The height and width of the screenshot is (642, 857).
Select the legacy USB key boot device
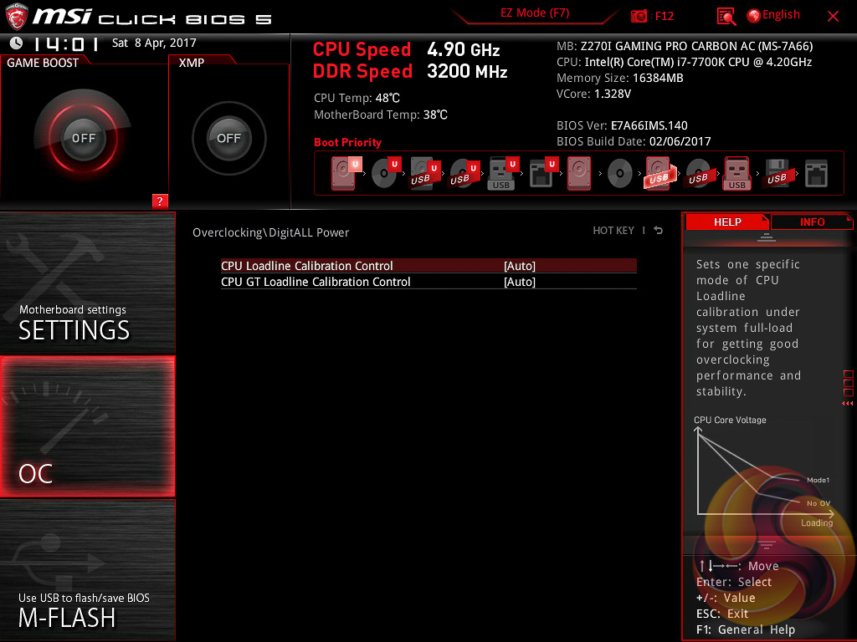click(737, 173)
